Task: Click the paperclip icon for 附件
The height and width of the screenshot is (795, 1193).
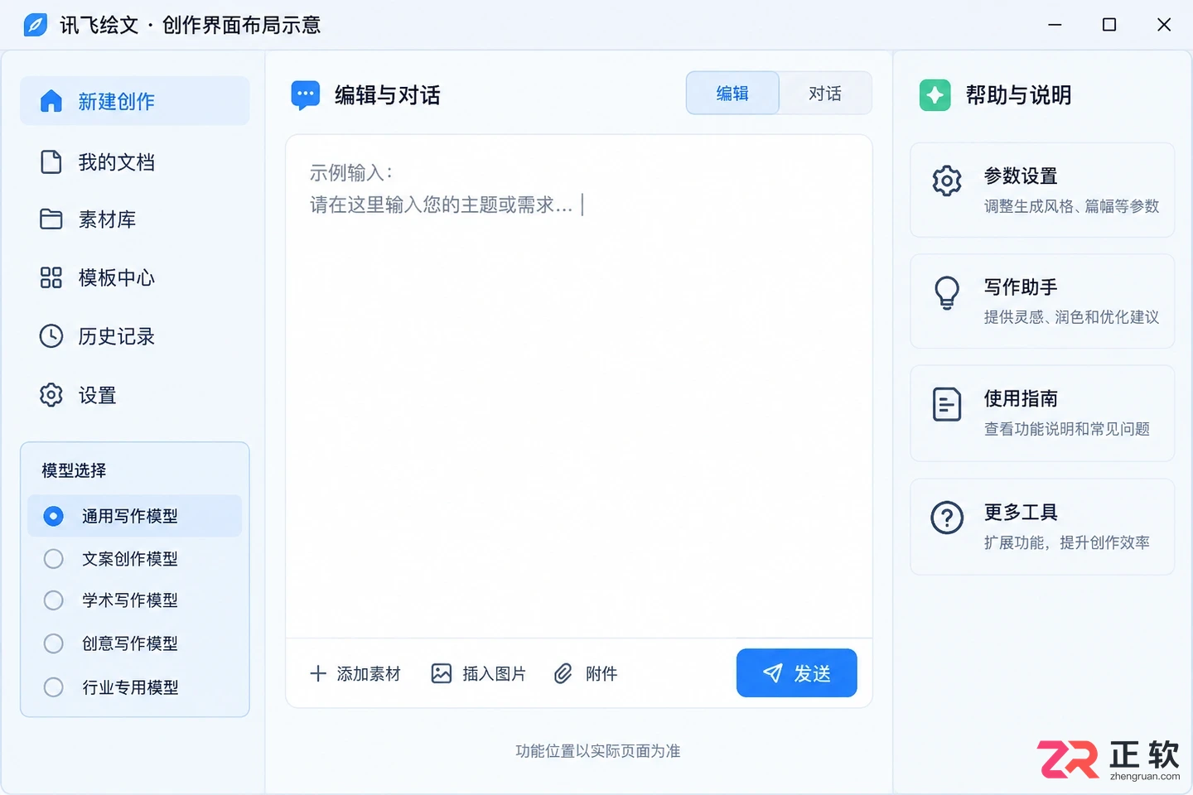Action: [x=563, y=673]
